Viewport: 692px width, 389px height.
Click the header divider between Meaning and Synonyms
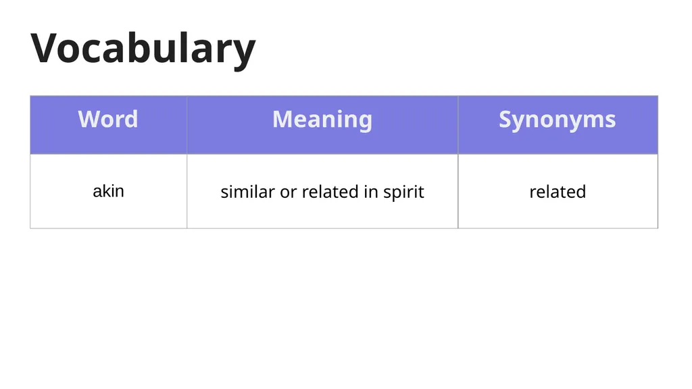pyautogui.click(x=458, y=125)
